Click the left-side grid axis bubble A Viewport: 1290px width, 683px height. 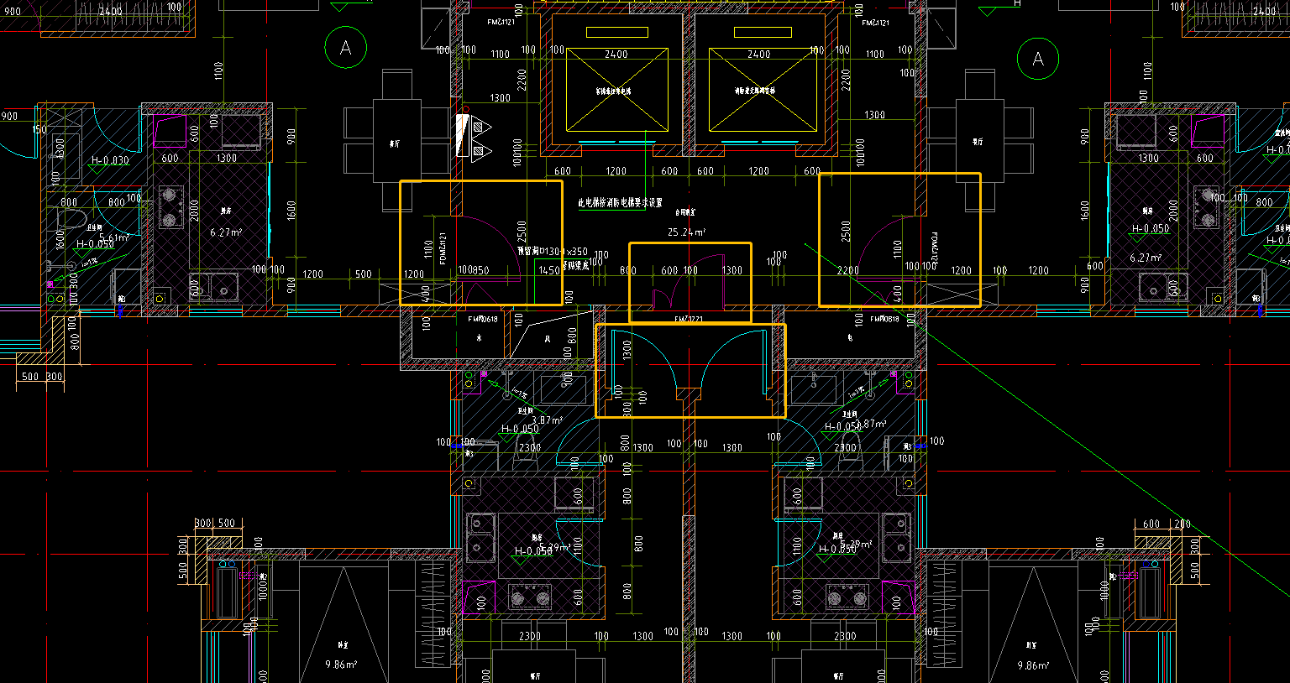[346, 48]
